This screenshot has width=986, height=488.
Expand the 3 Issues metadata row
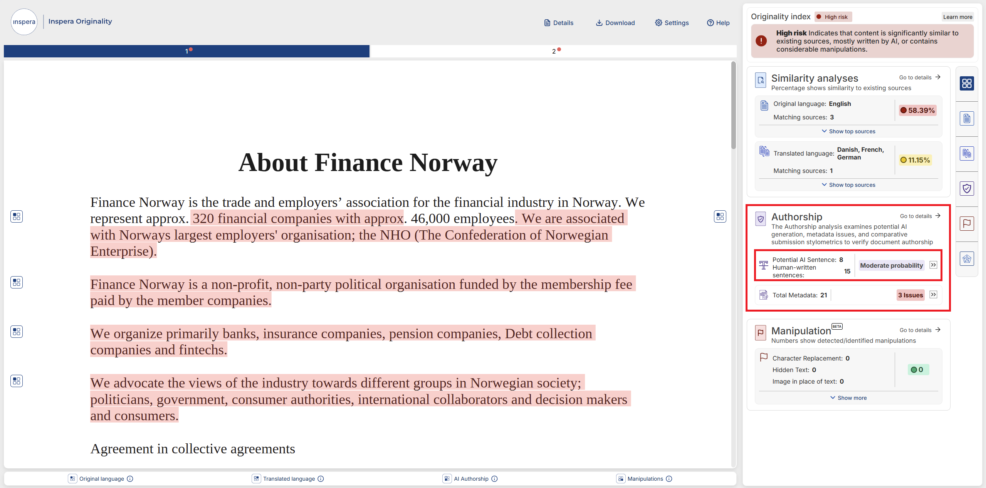click(x=933, y=295)
